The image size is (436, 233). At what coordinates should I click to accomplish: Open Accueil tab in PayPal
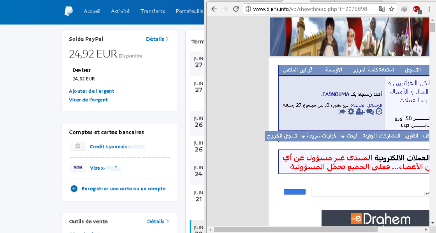coord(92,11)
